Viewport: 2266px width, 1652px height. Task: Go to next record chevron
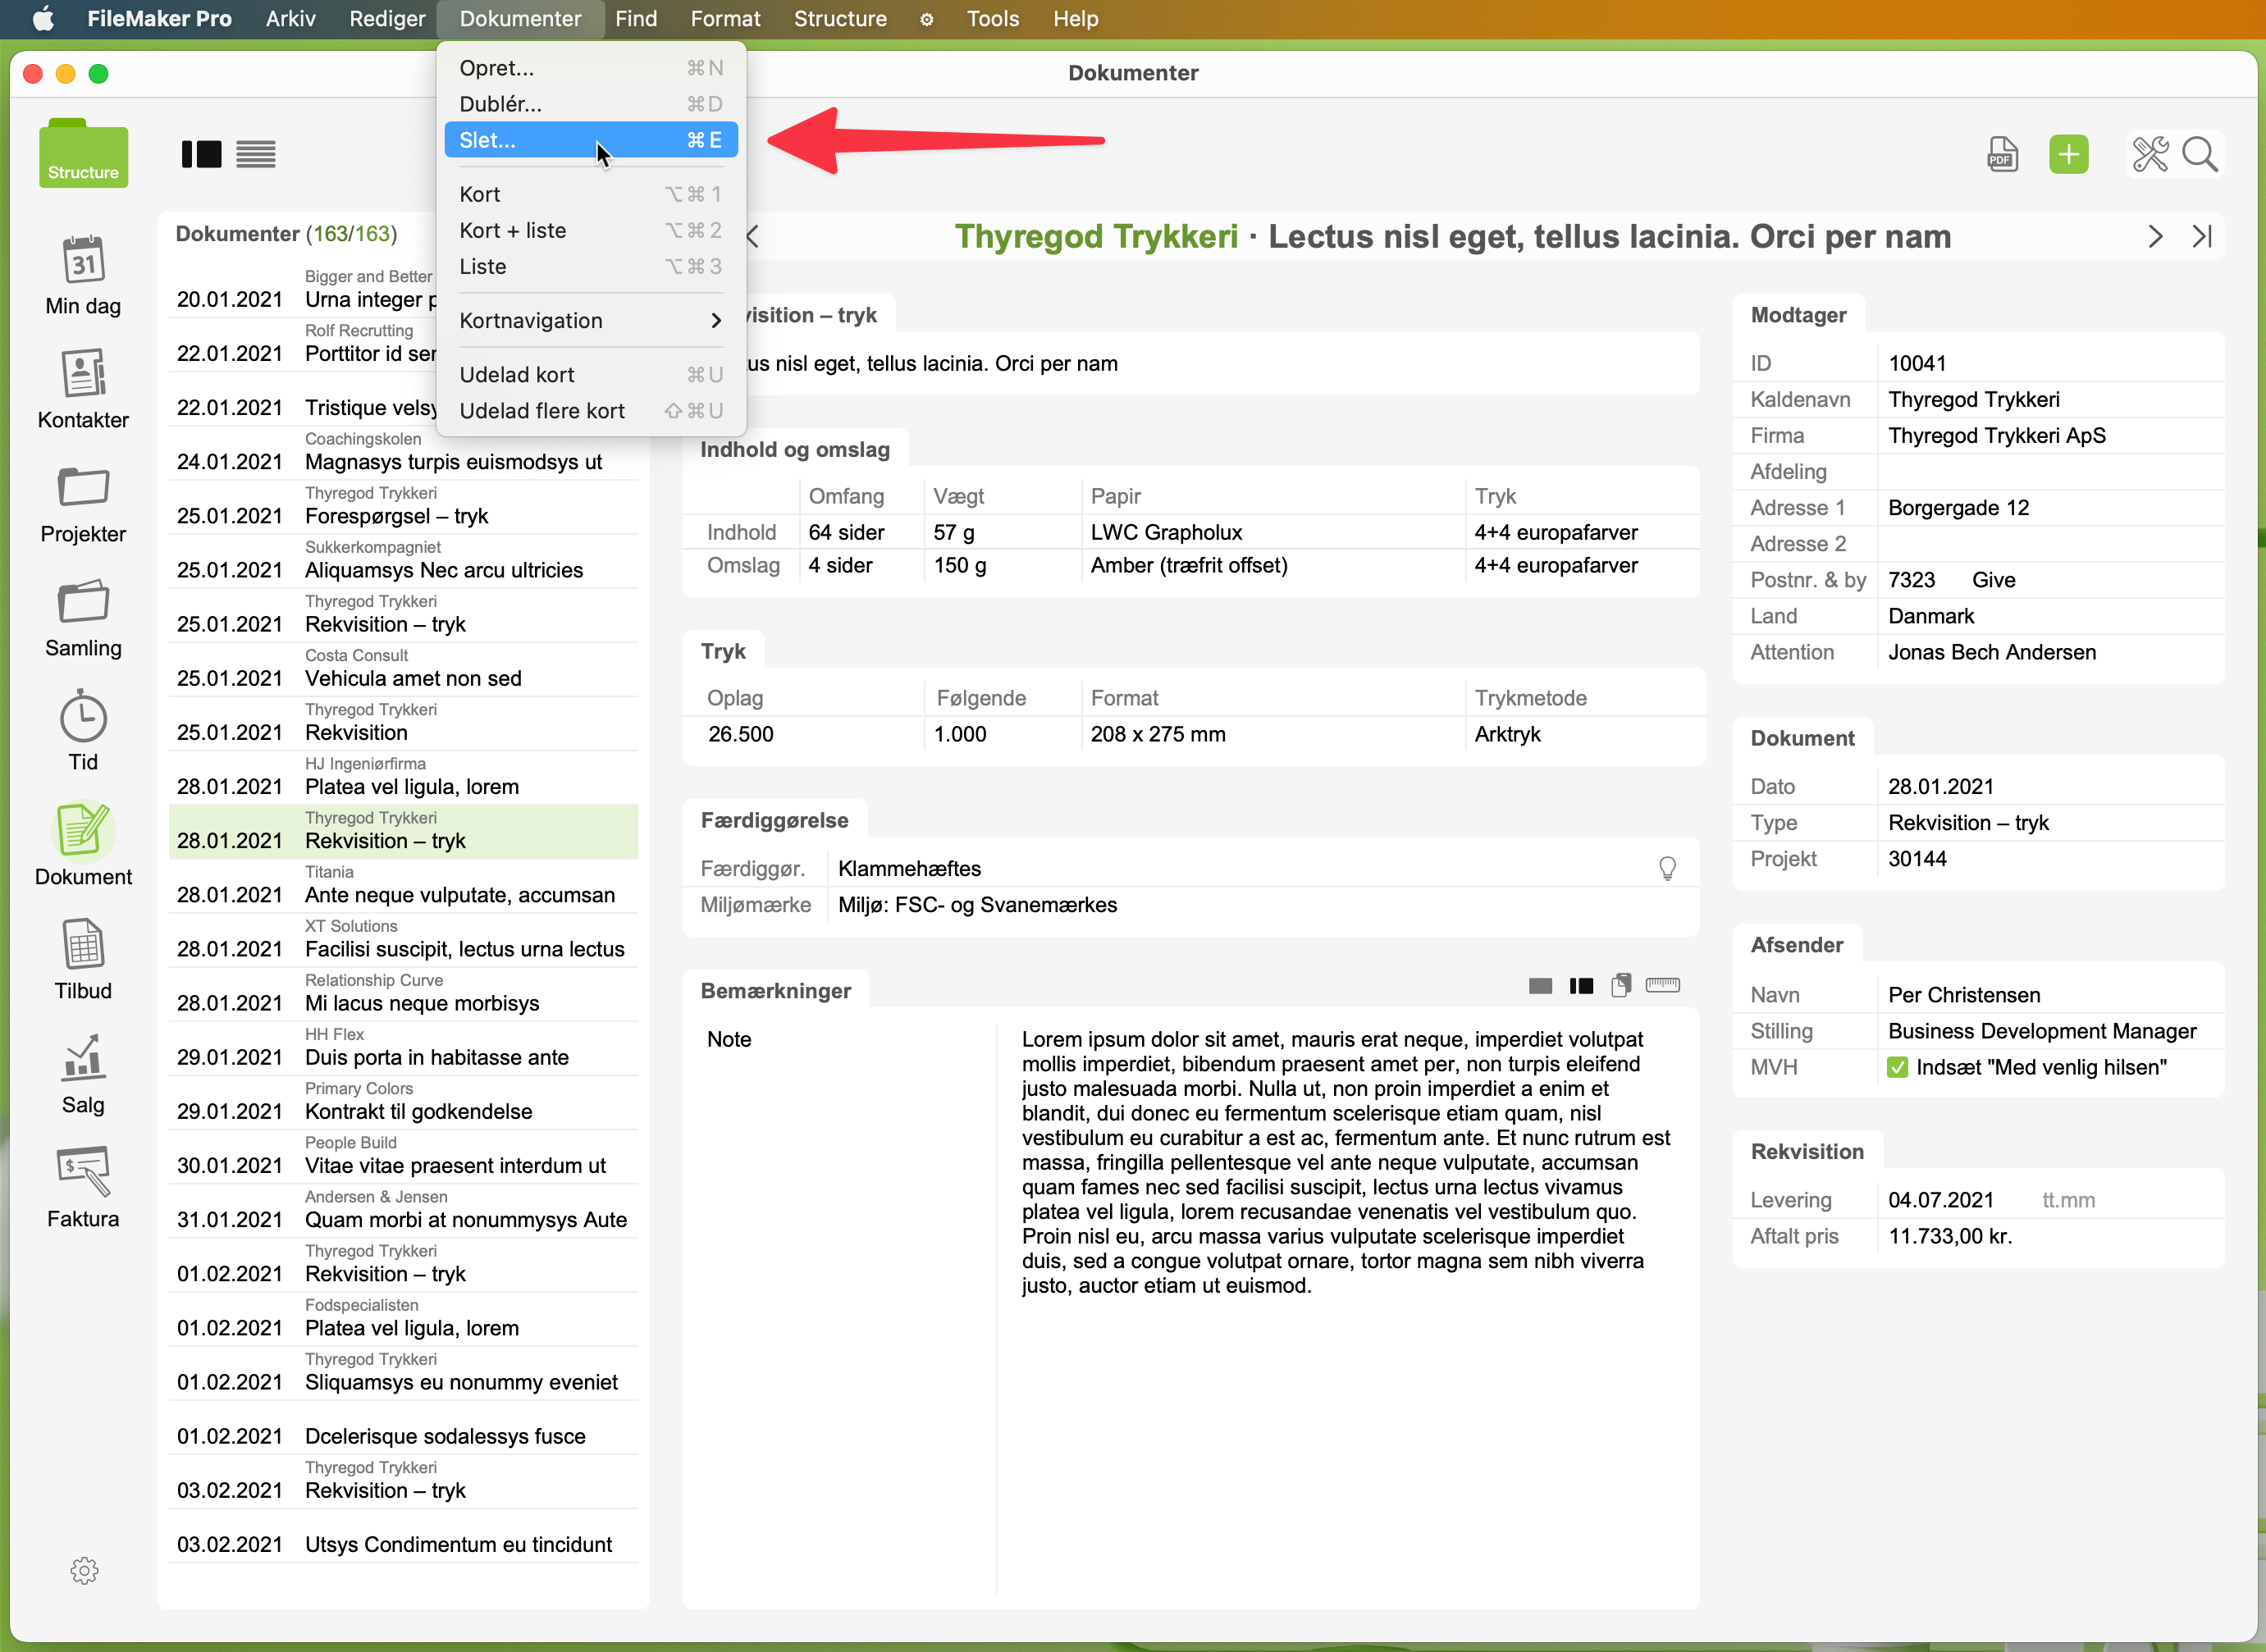tap(2155, 237)
